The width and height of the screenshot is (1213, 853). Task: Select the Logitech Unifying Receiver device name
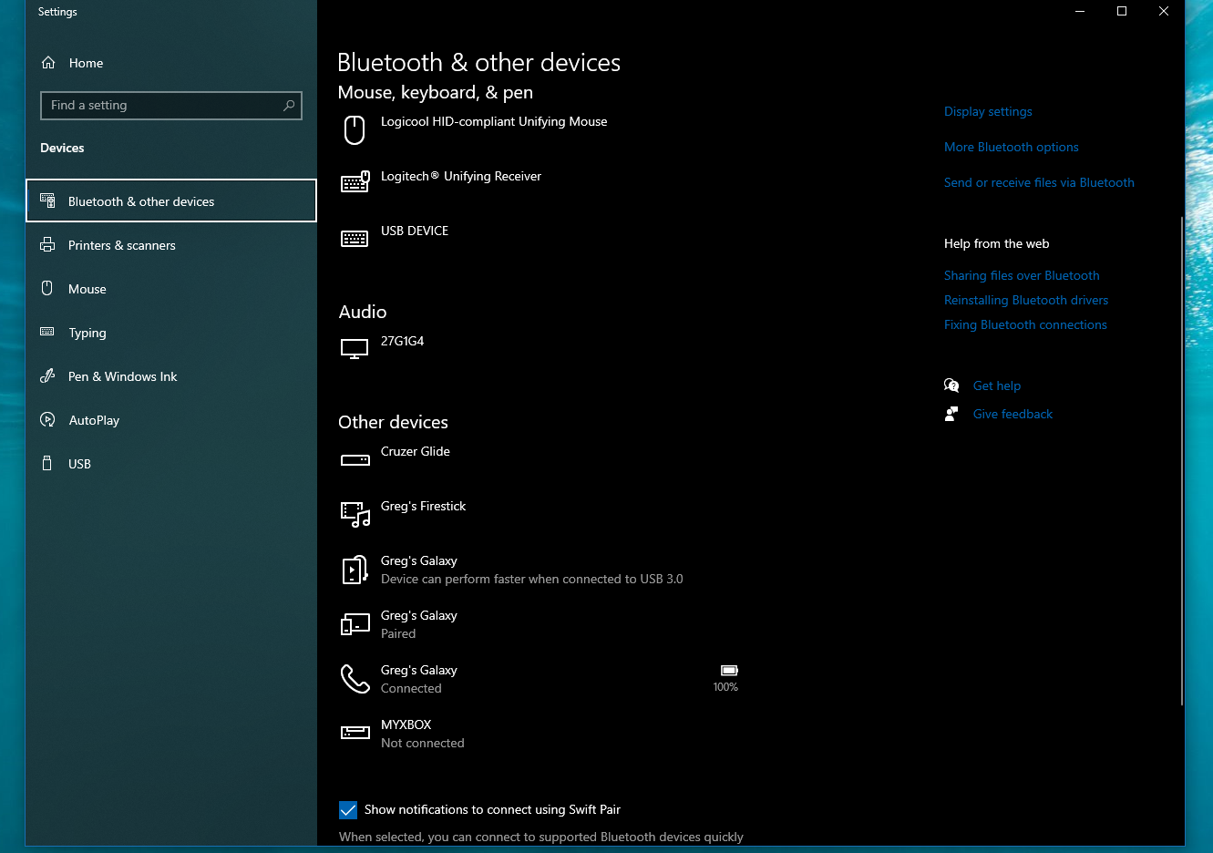(461, 176)
